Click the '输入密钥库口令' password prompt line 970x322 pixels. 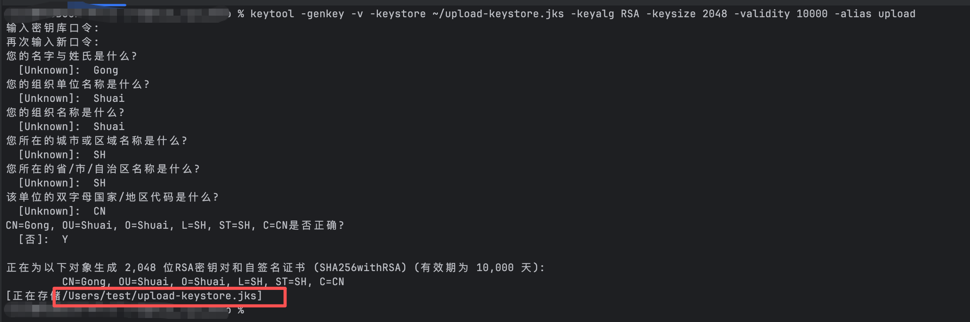53,28
